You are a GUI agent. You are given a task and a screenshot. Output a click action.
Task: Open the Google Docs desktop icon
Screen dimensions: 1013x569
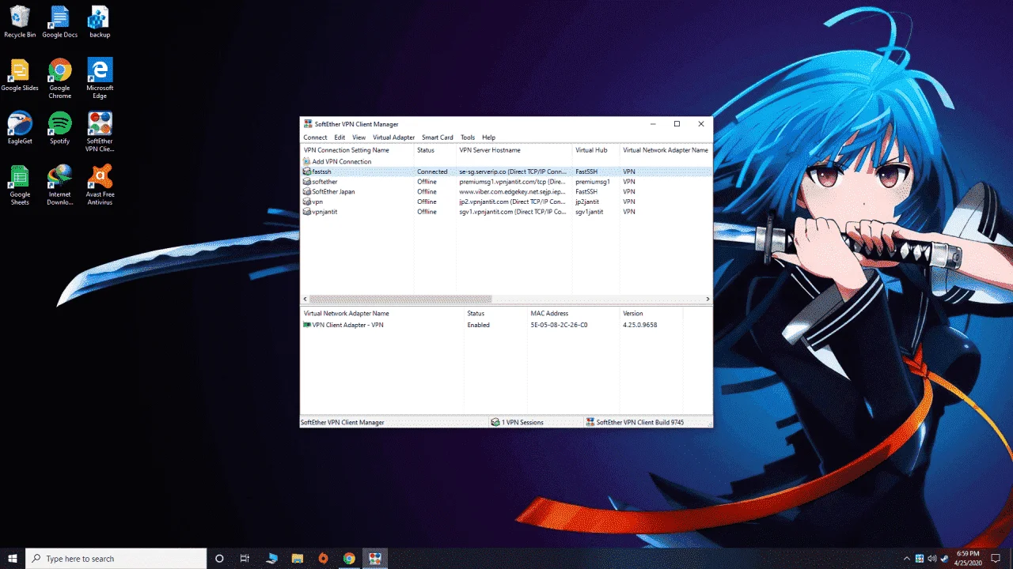(59, 22)
